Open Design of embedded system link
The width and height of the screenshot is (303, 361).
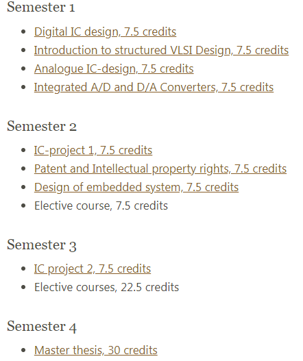click(x=136, y=187)
